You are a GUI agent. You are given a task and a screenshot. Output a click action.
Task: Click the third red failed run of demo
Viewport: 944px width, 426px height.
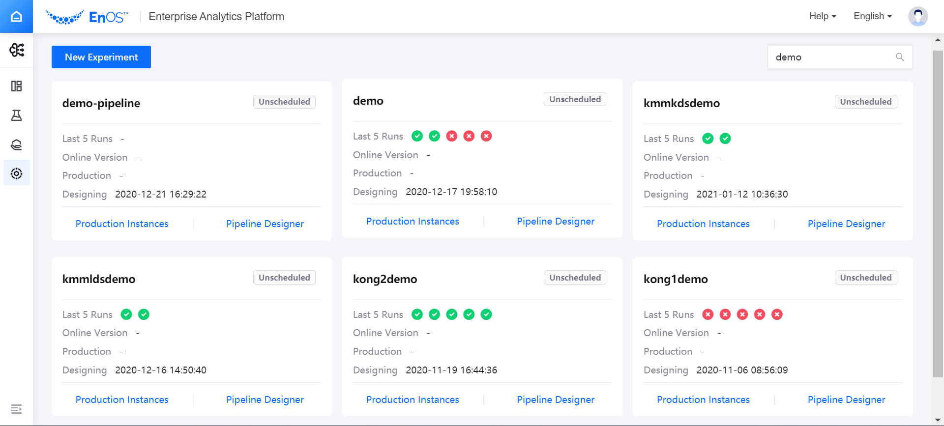[486, 136]
